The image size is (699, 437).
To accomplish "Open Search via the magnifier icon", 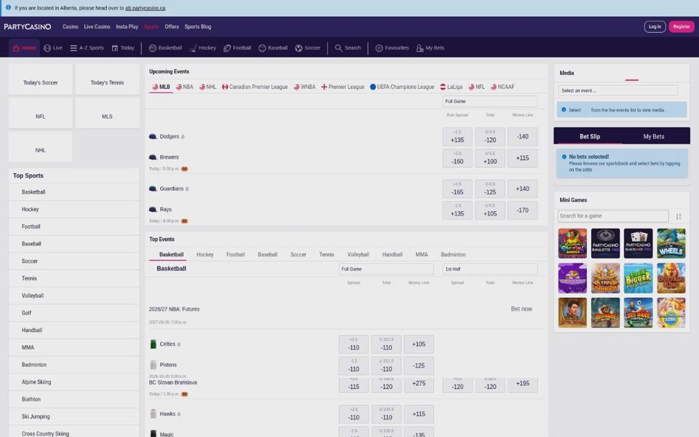I will point(339,48).
